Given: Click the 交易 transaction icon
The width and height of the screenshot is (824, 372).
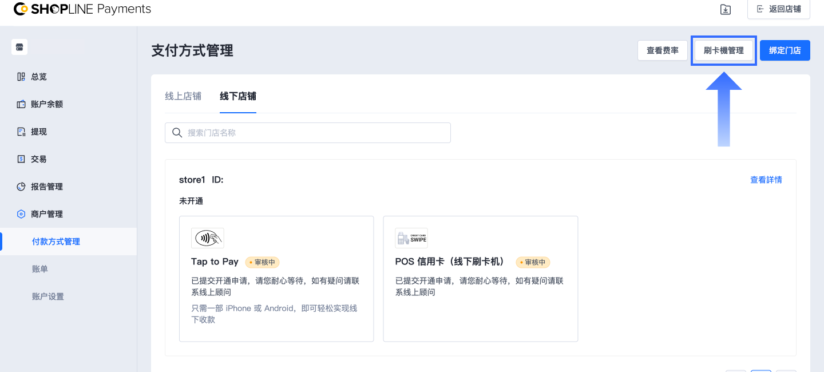Looking at the screenshot, I should pyautogui.click(x=21, y=159).
